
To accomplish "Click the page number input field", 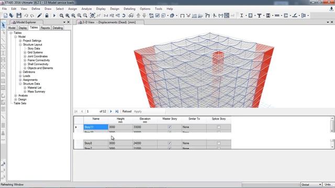I will pyautogui.click(x=92, y=111).
